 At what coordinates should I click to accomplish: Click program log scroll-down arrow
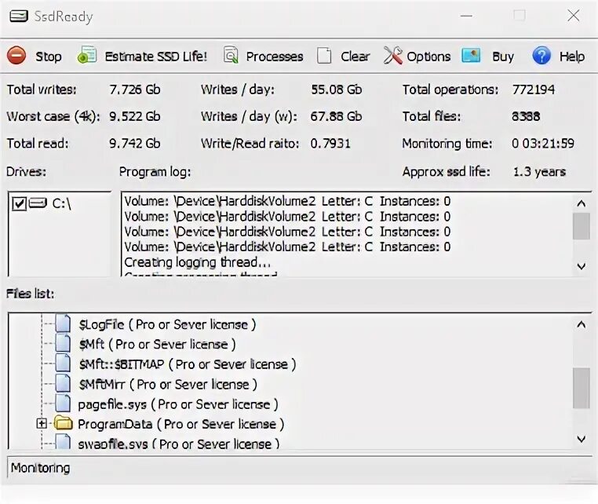pos(582,266)
